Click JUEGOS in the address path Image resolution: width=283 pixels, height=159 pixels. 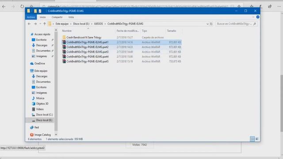pos(98,24)
